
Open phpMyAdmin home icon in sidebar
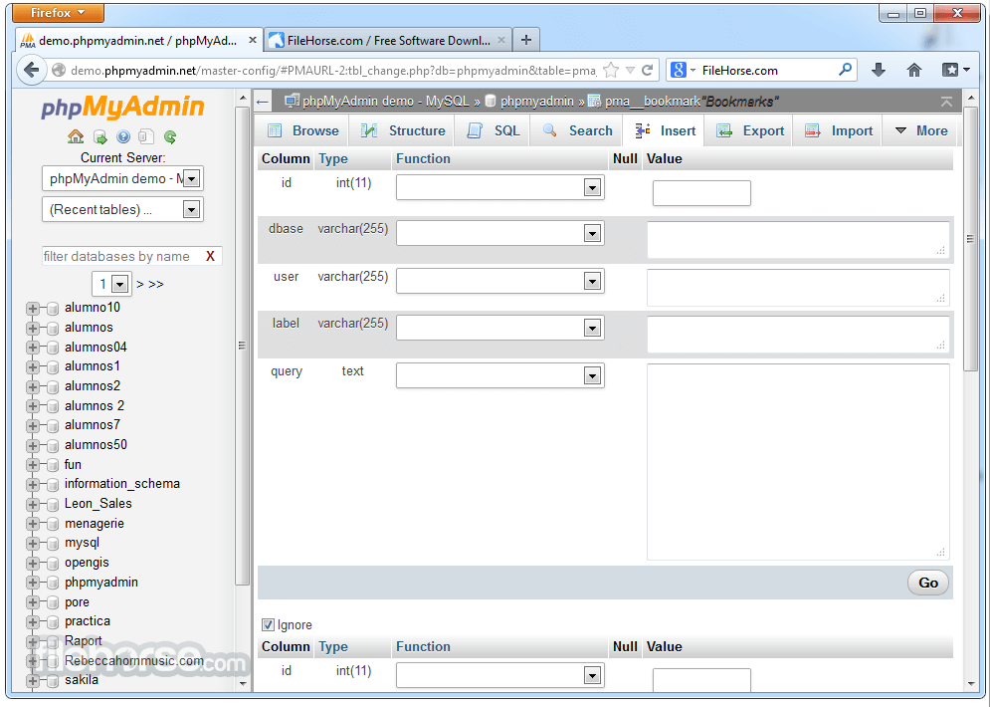[x=76, y=136]
